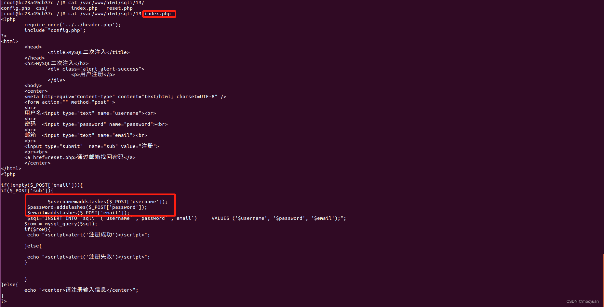Click the $password=addslashes line
The height and width of the screenshot is (307, 604).
click(x=87, y=207)
